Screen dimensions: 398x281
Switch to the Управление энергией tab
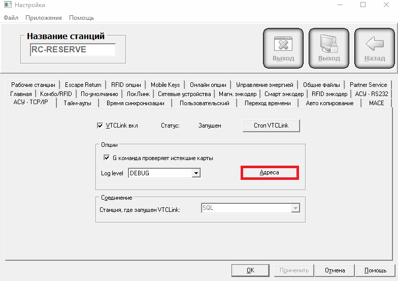pos(264,85)
